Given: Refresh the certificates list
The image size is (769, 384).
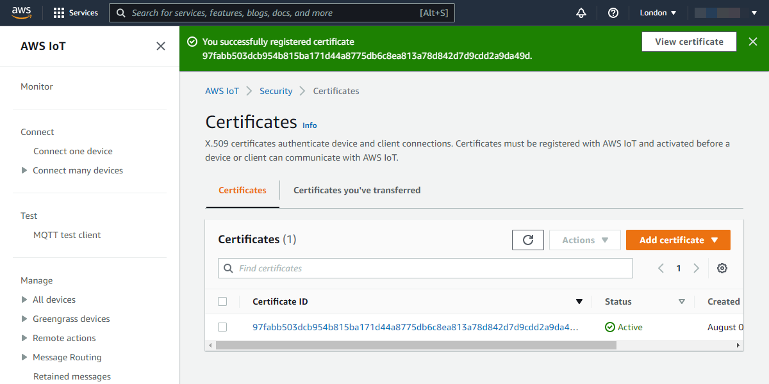Looking at the screenshot, I should (528, 240).
